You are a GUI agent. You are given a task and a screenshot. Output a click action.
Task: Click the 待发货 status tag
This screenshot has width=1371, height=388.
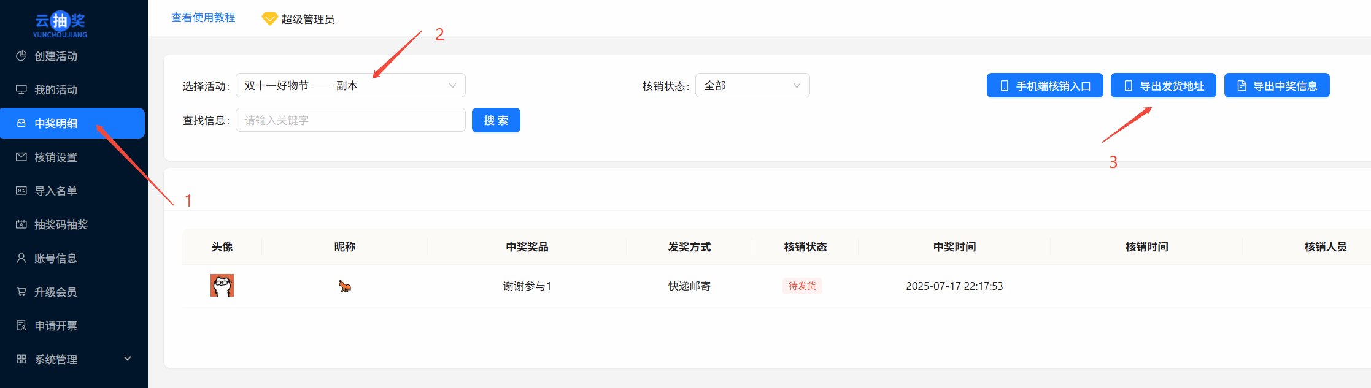802,286
